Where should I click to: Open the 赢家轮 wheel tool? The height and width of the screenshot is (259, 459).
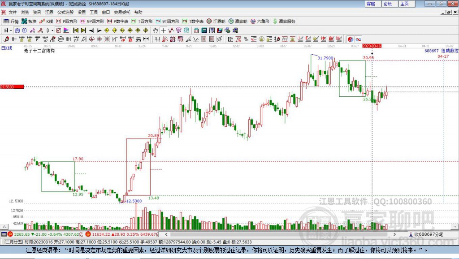(x=238, y=22)
